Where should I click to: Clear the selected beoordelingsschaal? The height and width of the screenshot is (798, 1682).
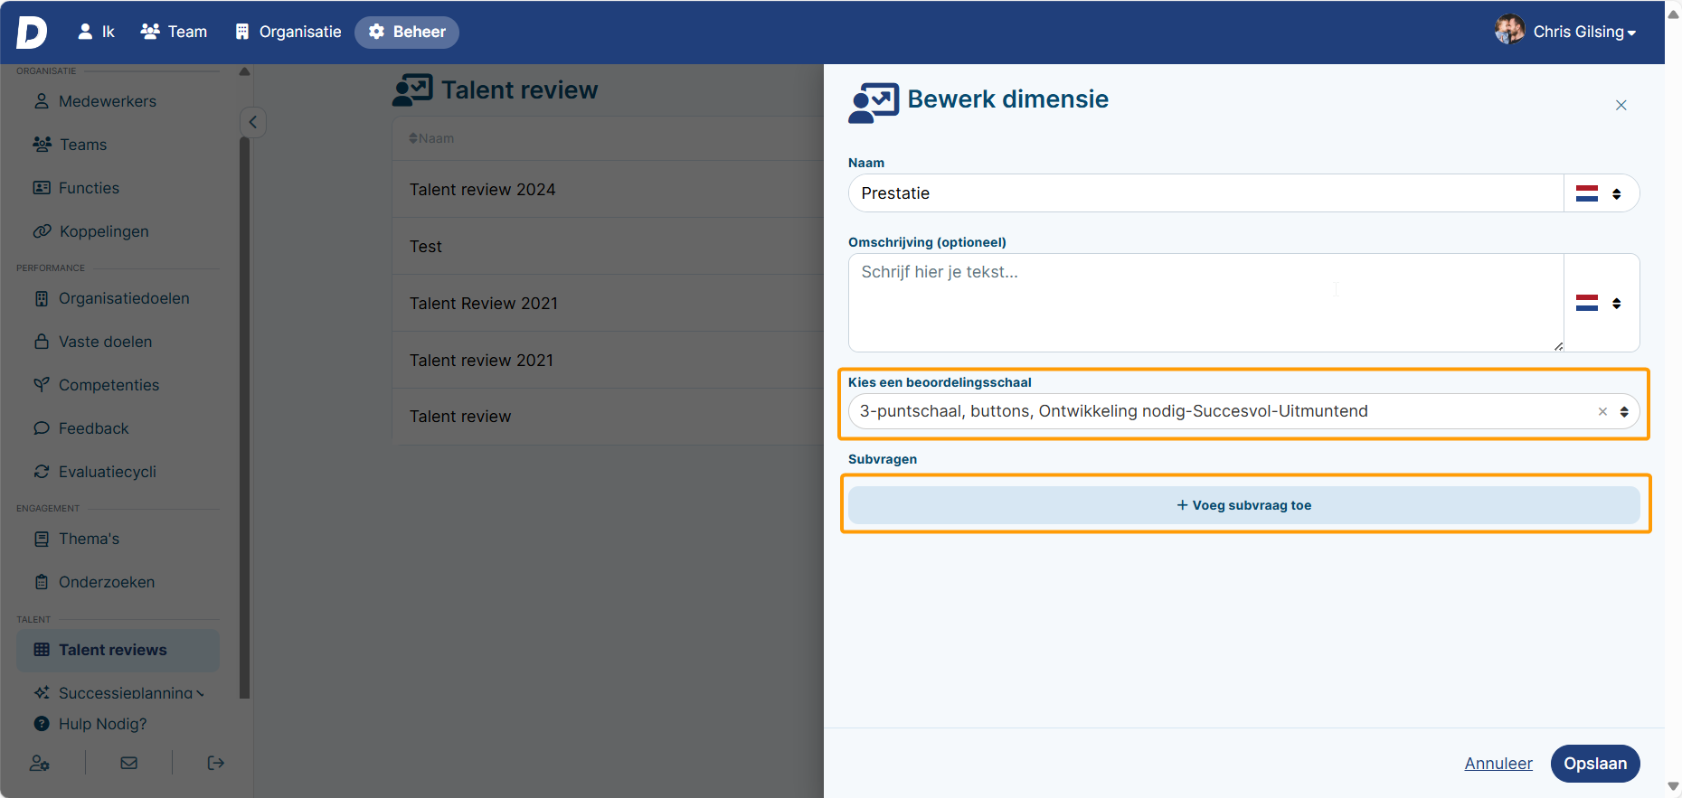point(1602,411)
